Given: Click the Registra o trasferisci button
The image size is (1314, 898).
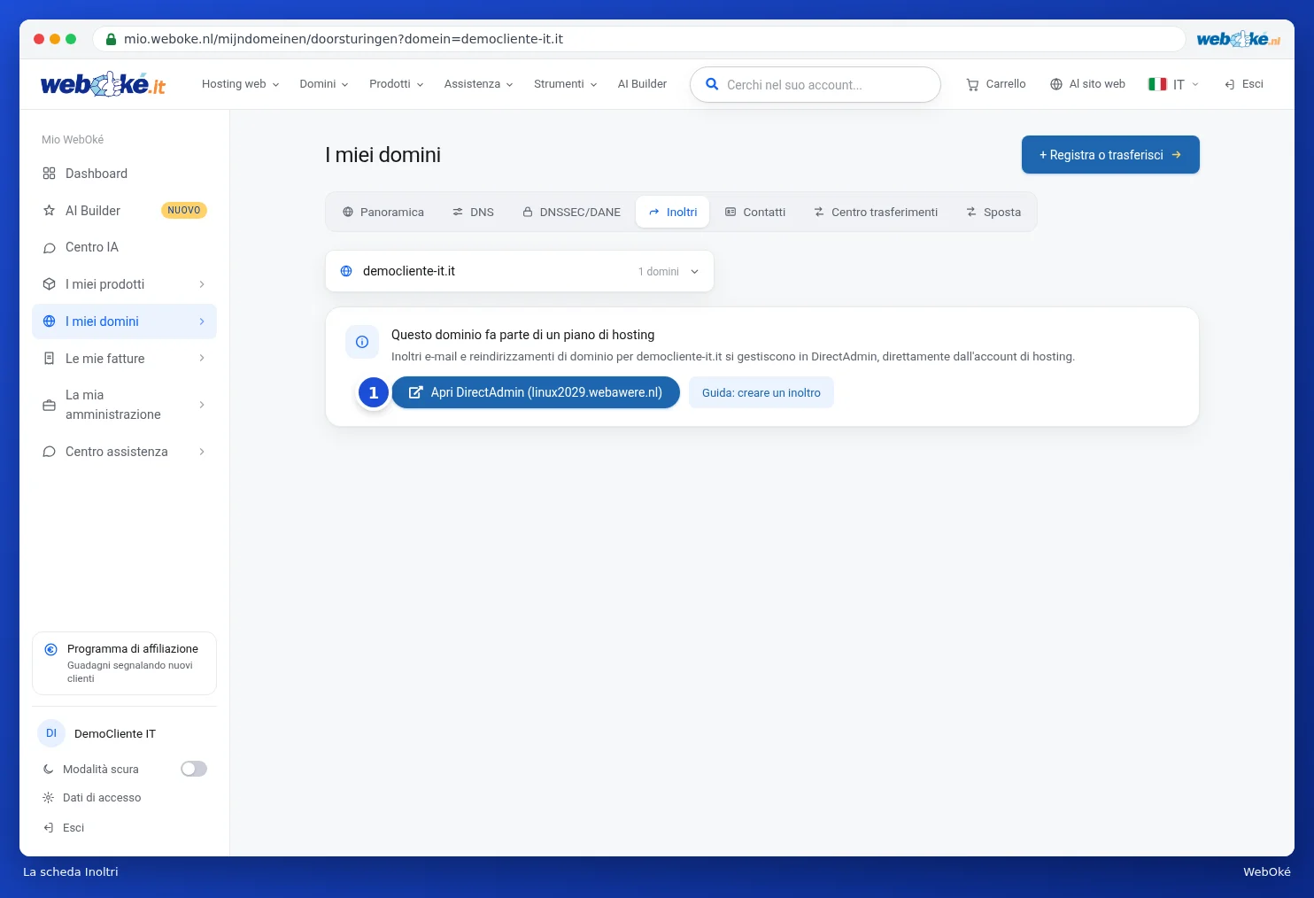Looking at the screenshot, I should coord(1110,155).
